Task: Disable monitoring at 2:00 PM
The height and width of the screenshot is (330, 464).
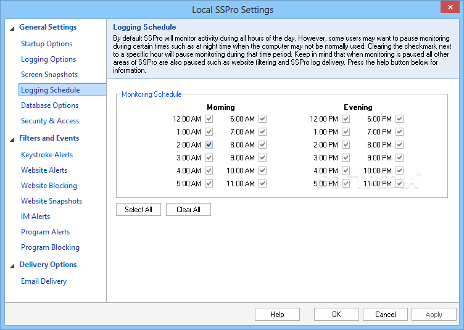Action: coord(346,144)
